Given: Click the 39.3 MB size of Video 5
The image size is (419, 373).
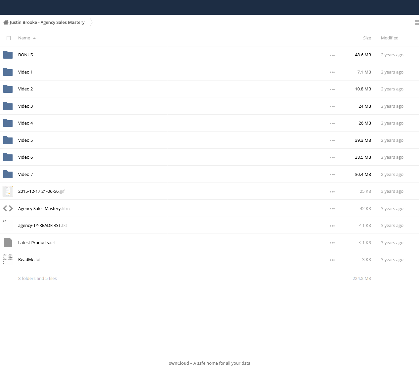Looking at the screenshot, I should 363,140.
